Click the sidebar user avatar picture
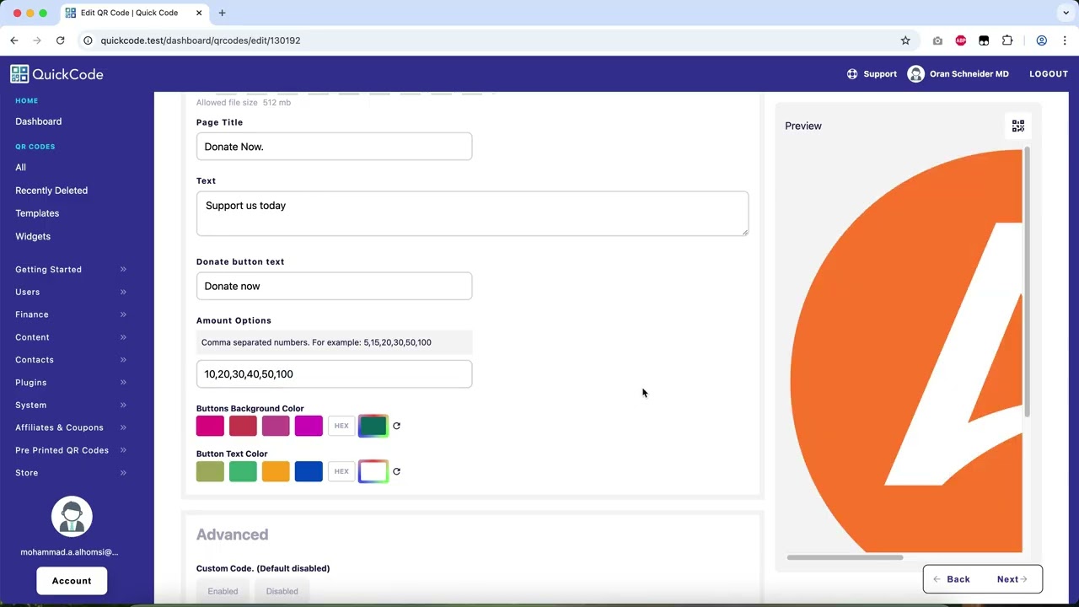 (72, 517)
